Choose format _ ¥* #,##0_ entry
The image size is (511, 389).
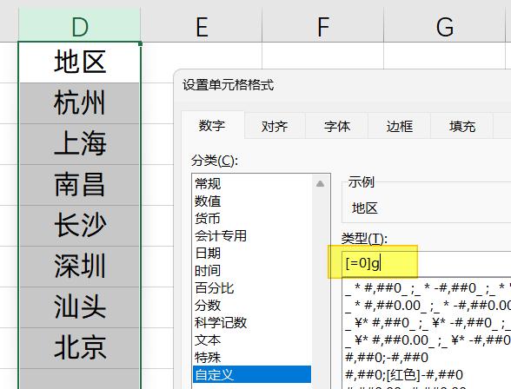tap(428, 323)
